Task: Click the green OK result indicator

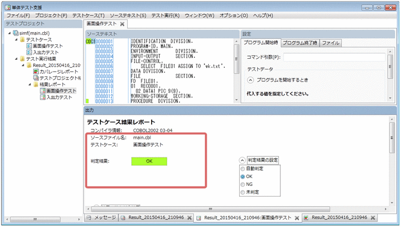Action: pos(149,161)
